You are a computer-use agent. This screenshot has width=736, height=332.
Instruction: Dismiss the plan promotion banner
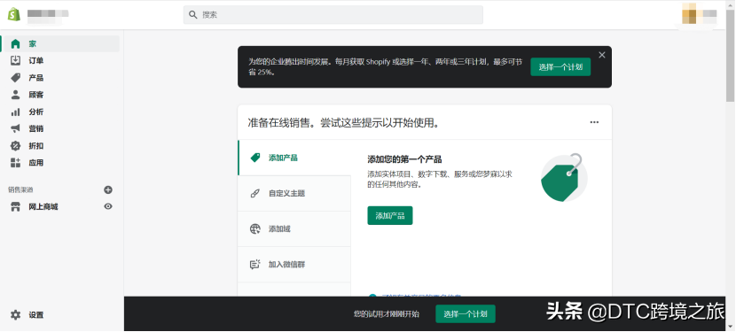tap(602, 55)
